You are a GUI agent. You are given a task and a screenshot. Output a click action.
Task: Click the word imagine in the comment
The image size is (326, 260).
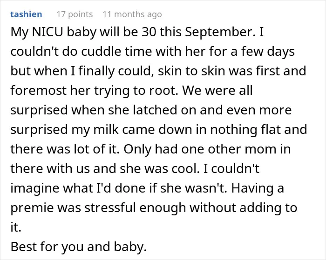tap(35, 188)
